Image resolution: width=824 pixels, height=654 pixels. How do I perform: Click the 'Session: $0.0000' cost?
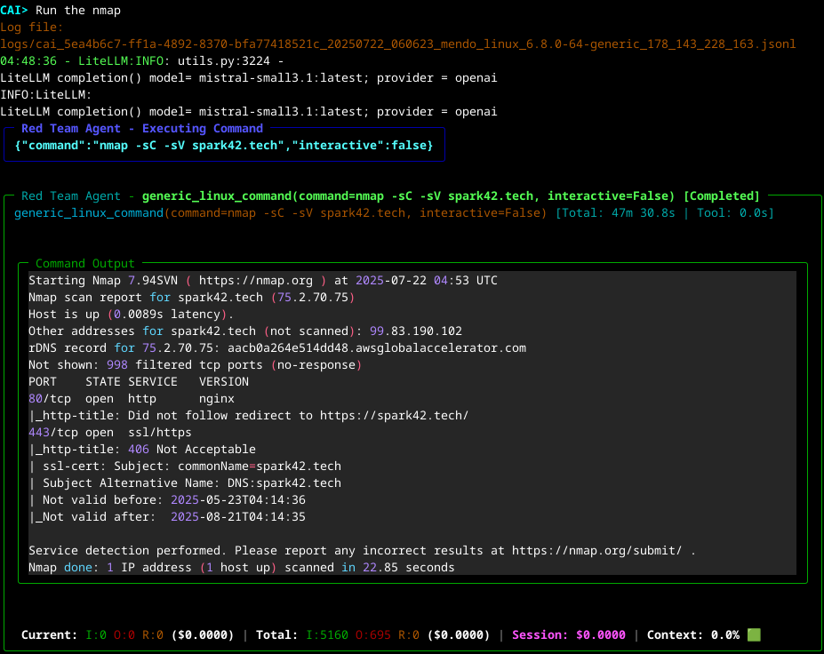click(x=569, y=634)
